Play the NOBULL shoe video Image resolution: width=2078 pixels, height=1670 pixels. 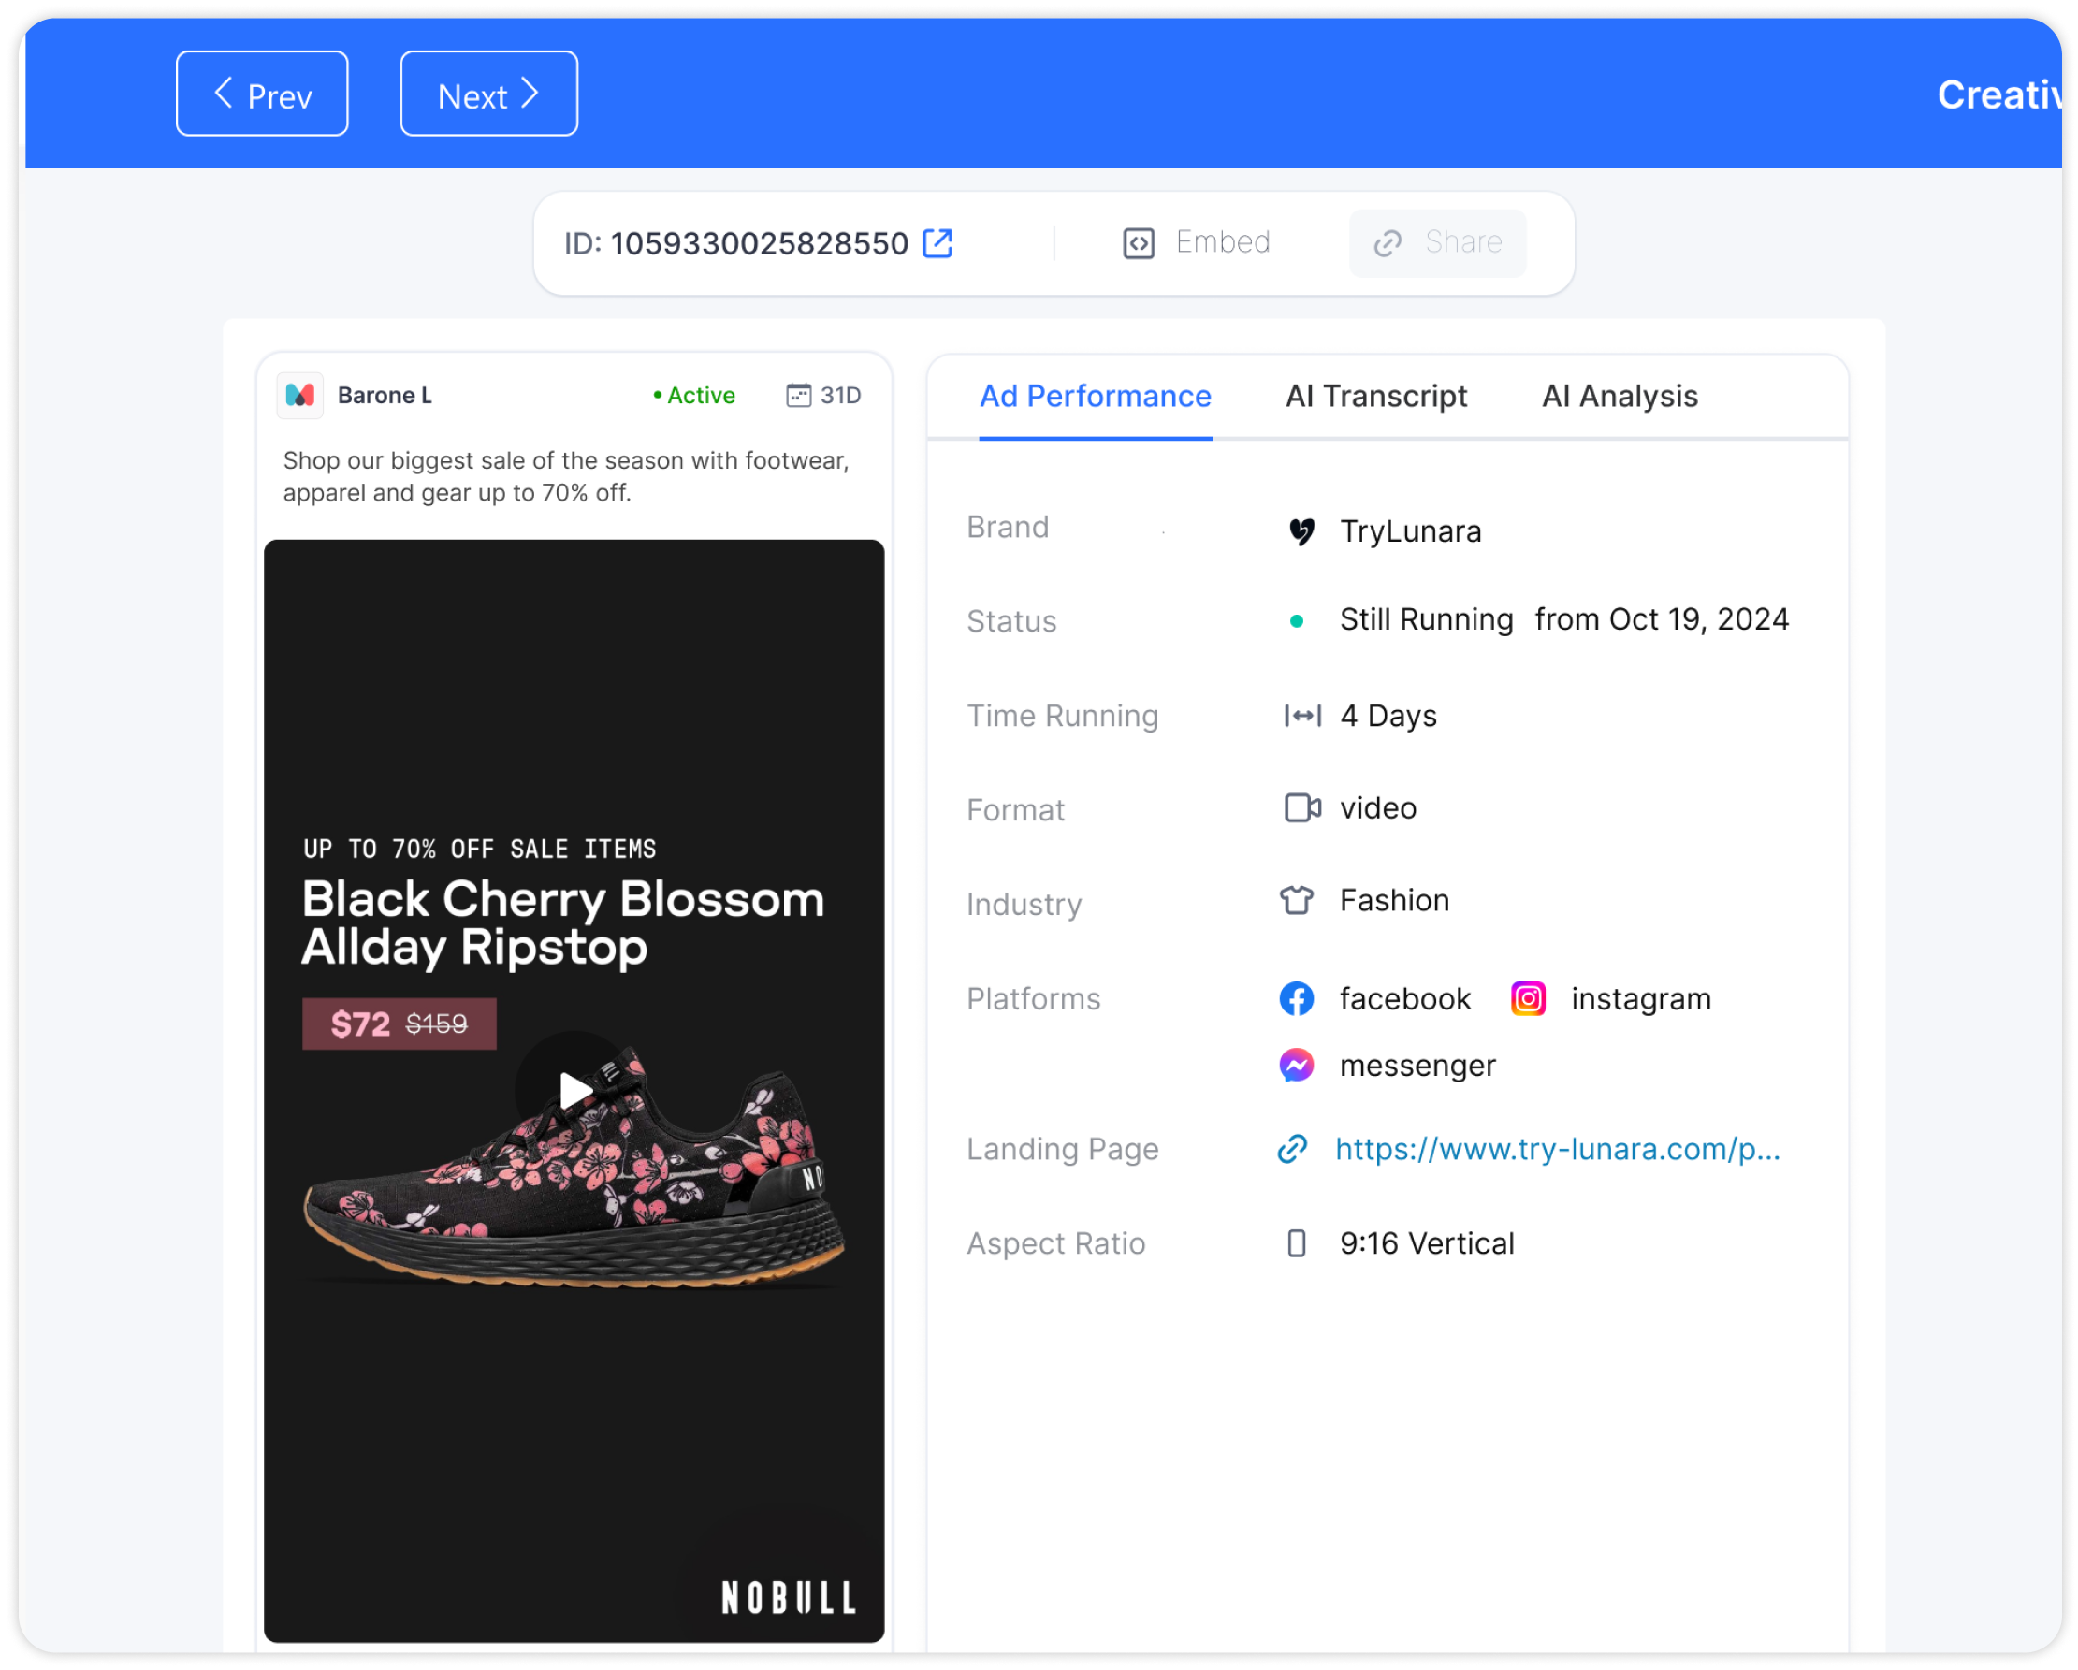click(x=574, y=1091)
